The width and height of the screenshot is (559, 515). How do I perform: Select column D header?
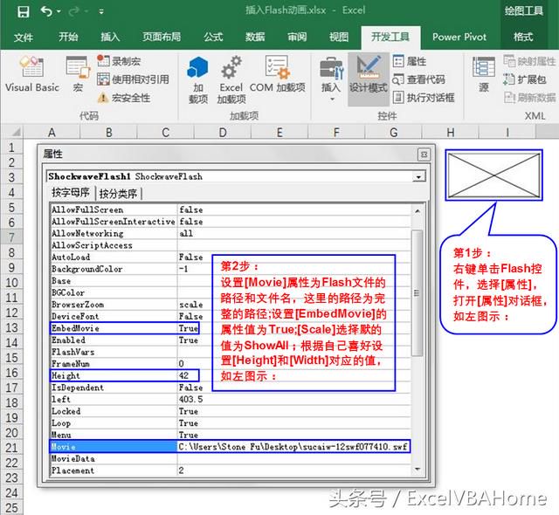[x=223, y=133]
